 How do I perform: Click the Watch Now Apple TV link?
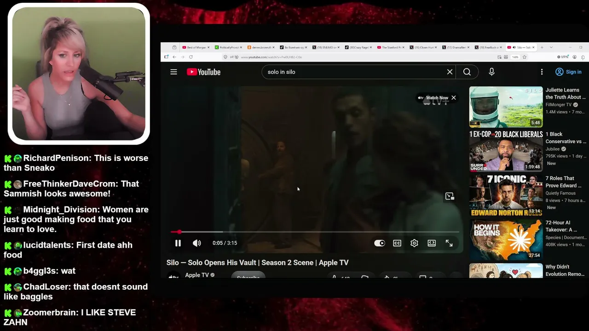433,97
